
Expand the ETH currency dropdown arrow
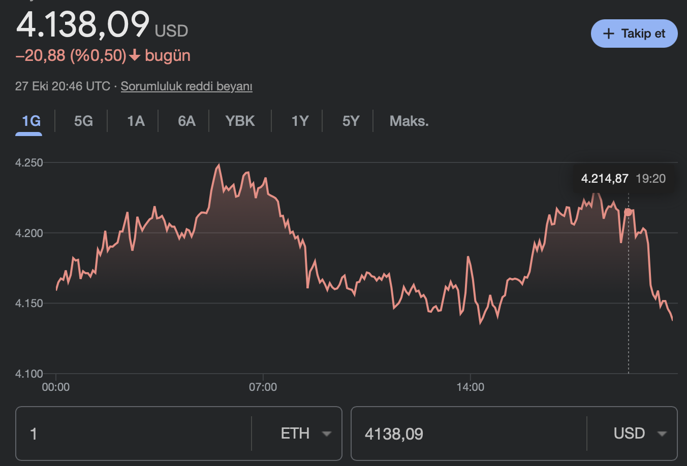pyautogui.click(x=327, y=434)
